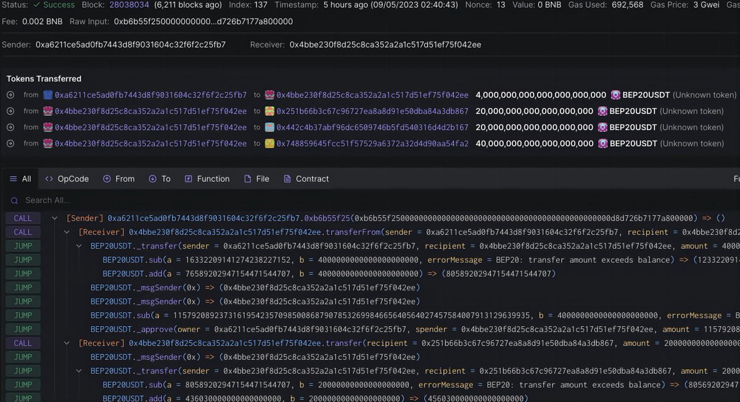The height and width of the screenshot is (402, 740).
Task: Click from-address 0xa6211ce5 in Tokens Transferred
Action: (x=151, y=95)
